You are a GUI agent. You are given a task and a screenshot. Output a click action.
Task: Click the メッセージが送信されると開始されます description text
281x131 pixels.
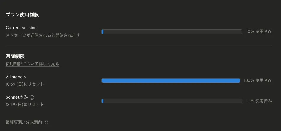click(43, 35)
